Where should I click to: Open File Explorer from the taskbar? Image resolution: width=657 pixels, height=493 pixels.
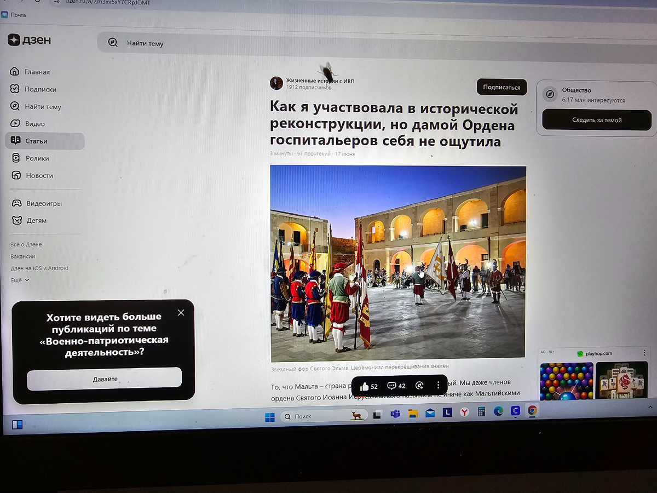click(x=413, y=414)
